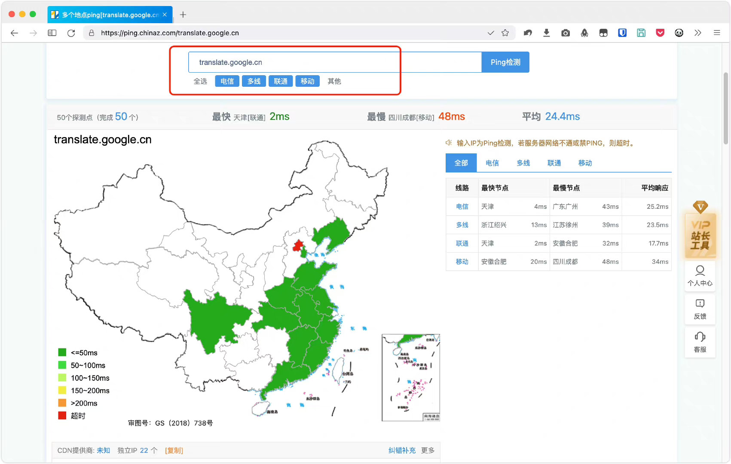
Task: Click the green <=50ms legend swatch
Action: 61,352
